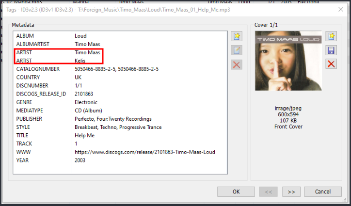This screenshot has width=351, height=206.
Task: Click the image/jpeg type label
Action: tap(288, 108)
